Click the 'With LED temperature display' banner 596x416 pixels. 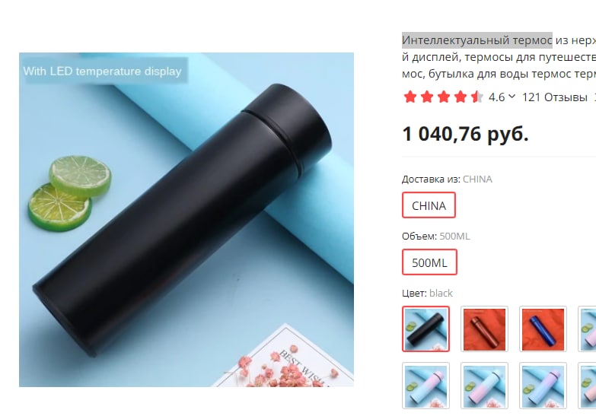point(103,71)
